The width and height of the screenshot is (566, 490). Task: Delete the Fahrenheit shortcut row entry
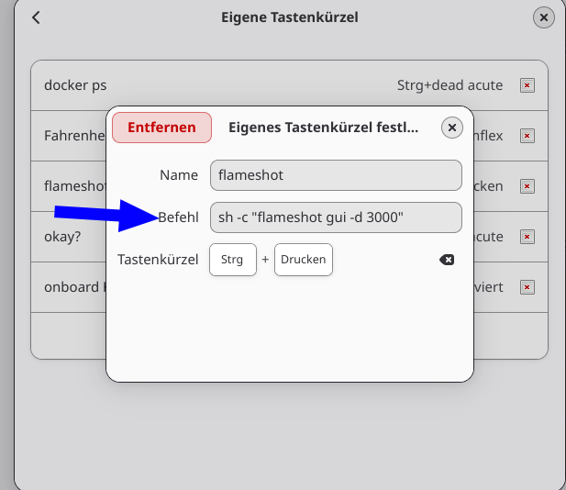pos(527,136)
